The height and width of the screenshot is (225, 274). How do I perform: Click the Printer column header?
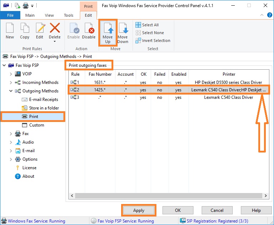[229, 74]
